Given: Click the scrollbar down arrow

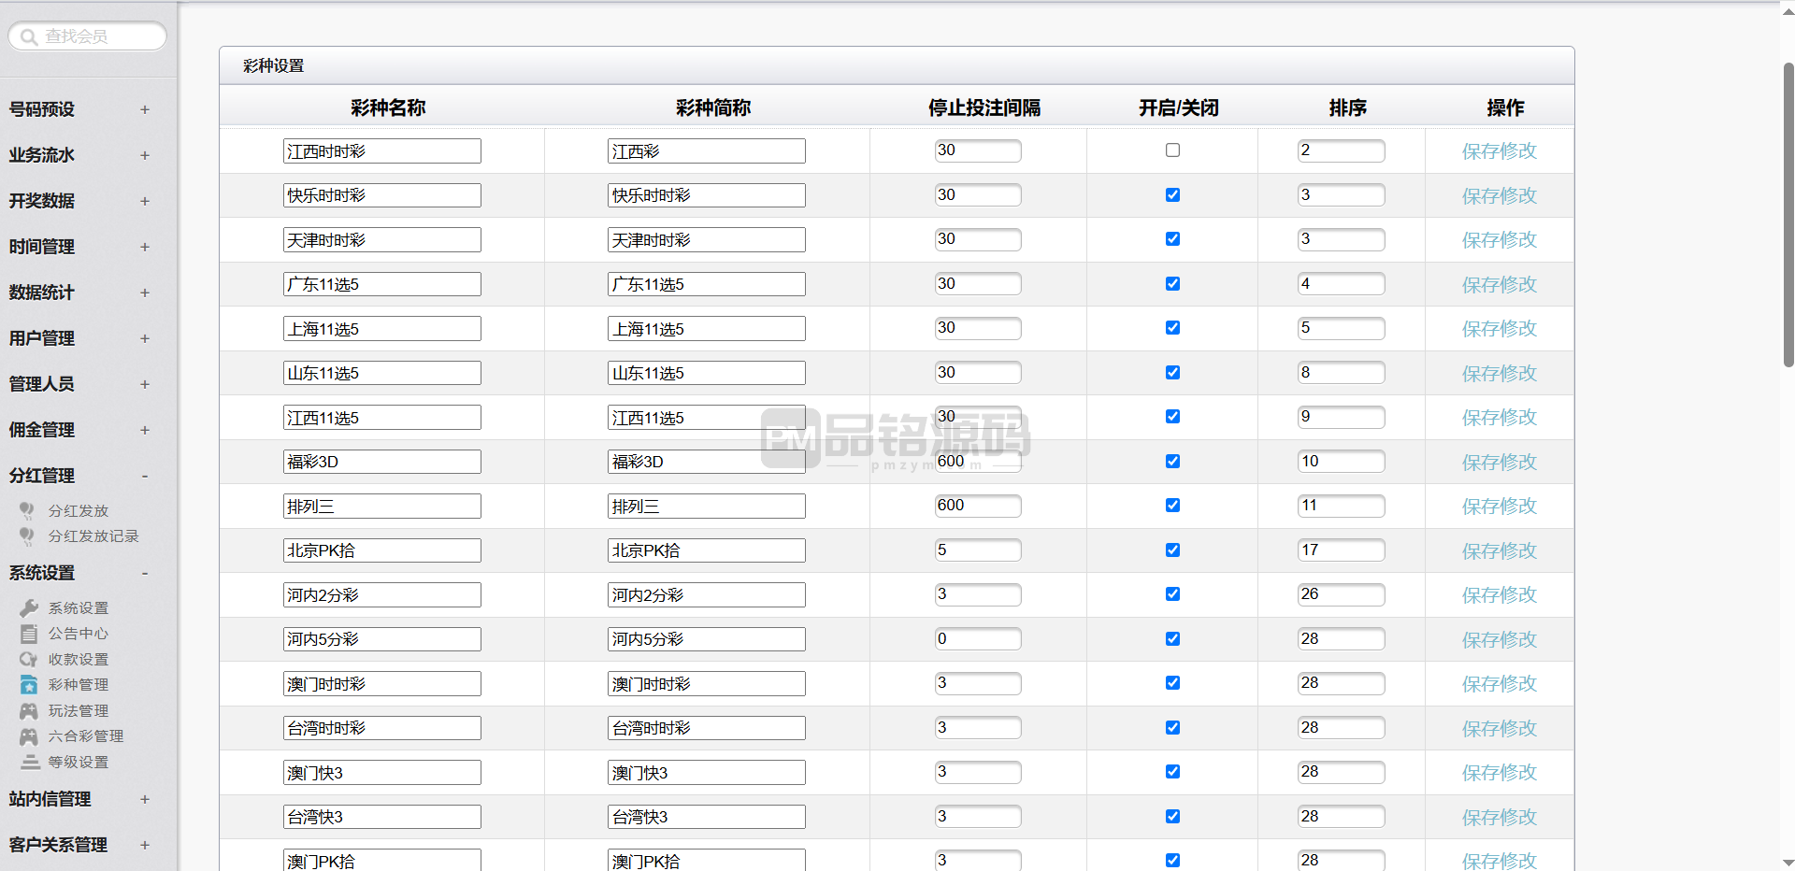Looking at the screenshot, I should pyautogui.click(x=1788, y=863).
